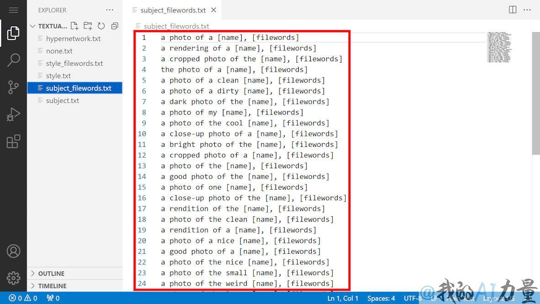Viewport: 540px width, 304px height.
Task: Open the hamburger application menu
Action: [13, 10]
